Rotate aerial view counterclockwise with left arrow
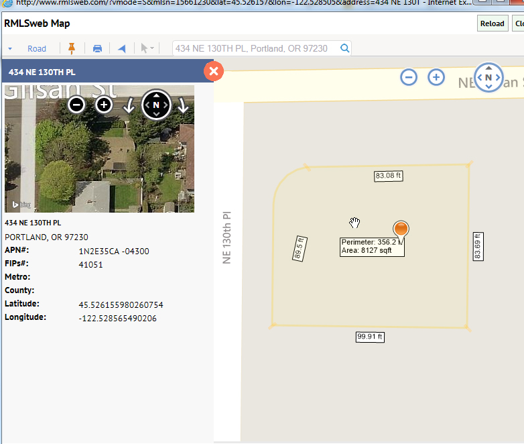The width and height of the screenshot is (524, 444). [129, 105]
